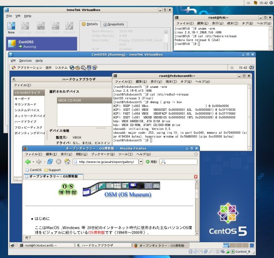
Task: Switch to ハードウェアブラウザ taskbar button
Action: pos(103,246)
